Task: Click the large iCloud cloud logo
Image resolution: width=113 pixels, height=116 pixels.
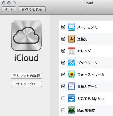Action: [x=26, y=35]
